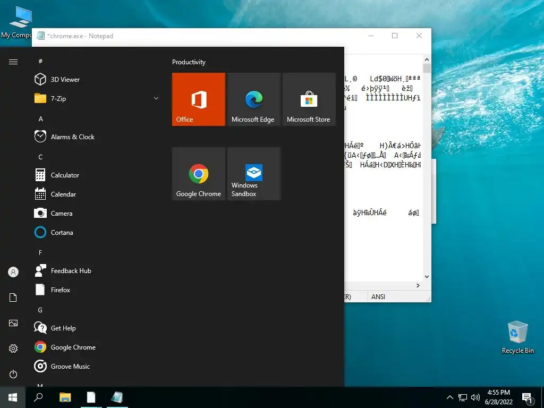
Task: Open taskbar Search magnifier
Action: (x=38, y=397)
